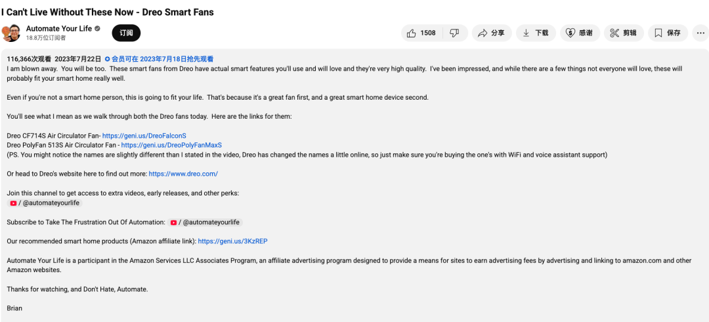709x322 pixels.
Task: Open member early access link 会员可在 2023年7月18日抢先观看
Action: tap(163, 59)
